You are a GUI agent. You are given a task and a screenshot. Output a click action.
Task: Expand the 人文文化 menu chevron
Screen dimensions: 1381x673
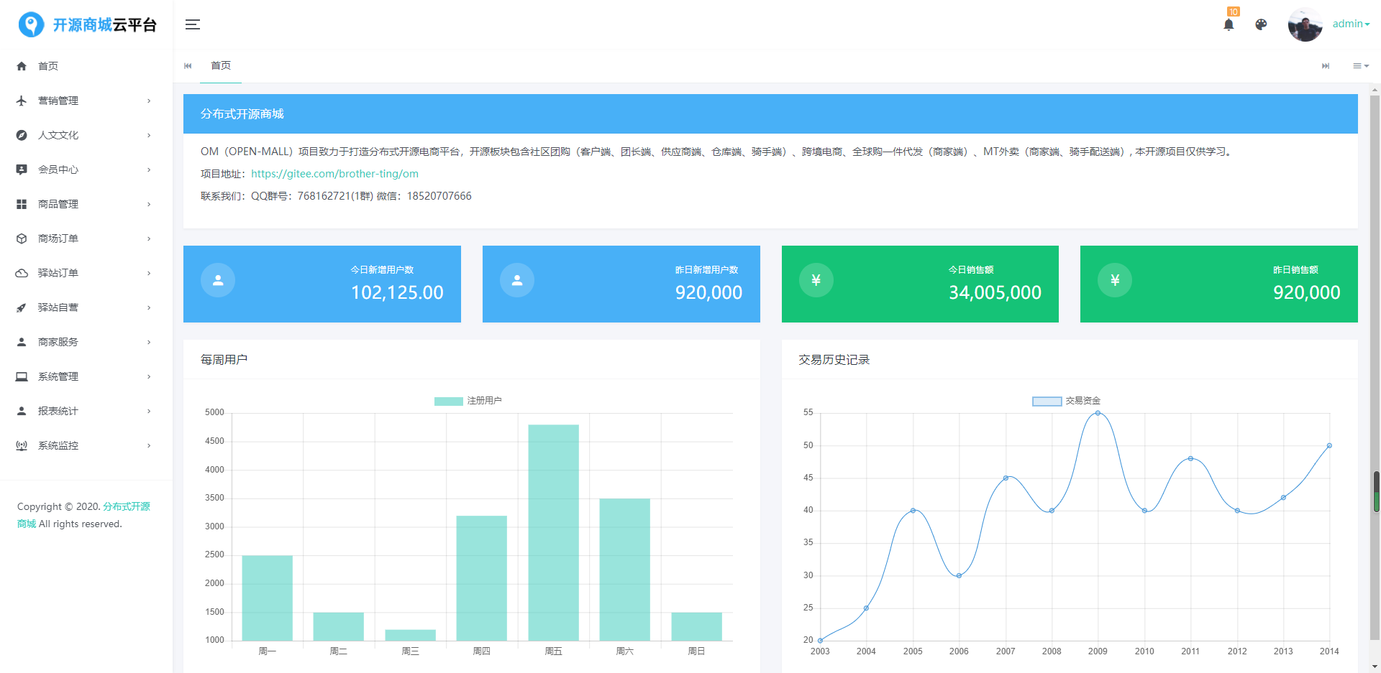point(149,135)
